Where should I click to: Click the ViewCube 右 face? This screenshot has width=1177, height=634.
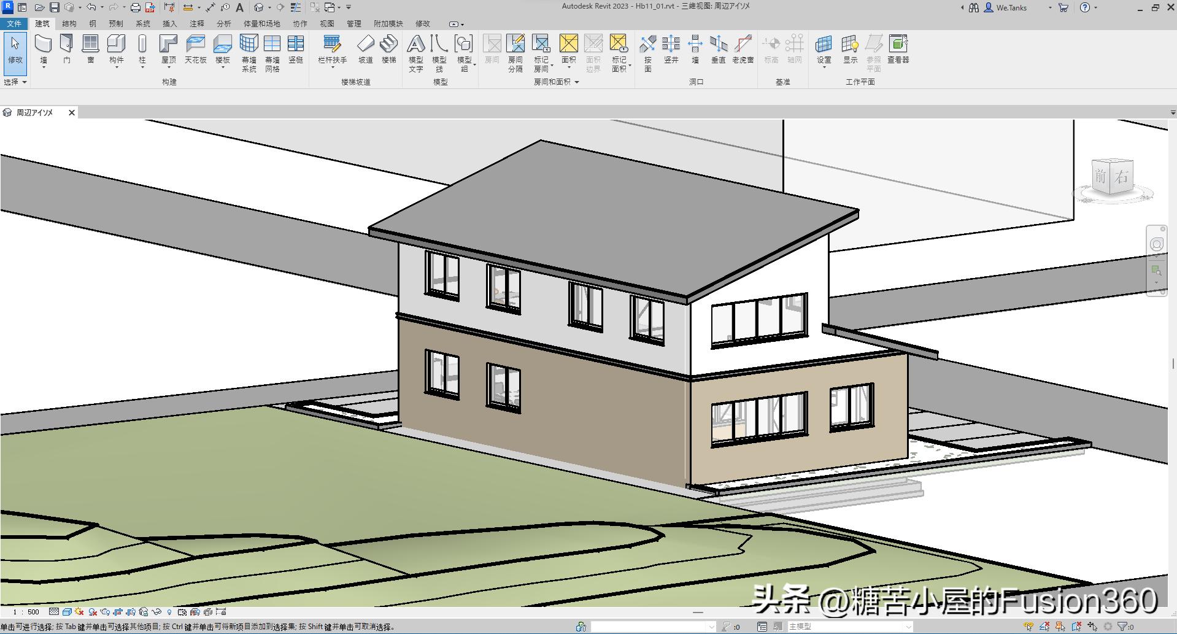coord(1122,177)
